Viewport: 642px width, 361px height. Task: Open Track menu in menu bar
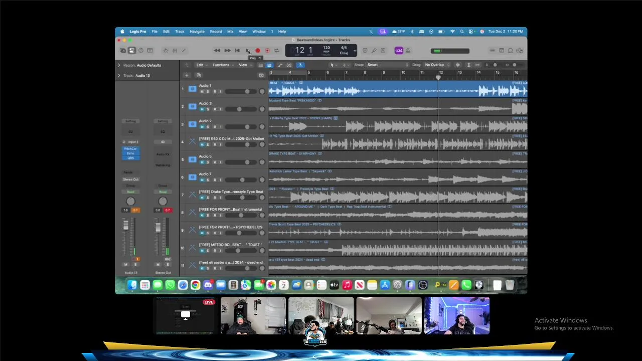(x=180, y=32)
